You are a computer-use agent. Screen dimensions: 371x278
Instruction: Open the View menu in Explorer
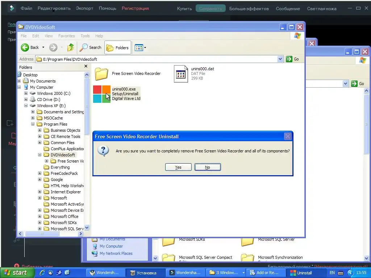[x=49, y=36]
